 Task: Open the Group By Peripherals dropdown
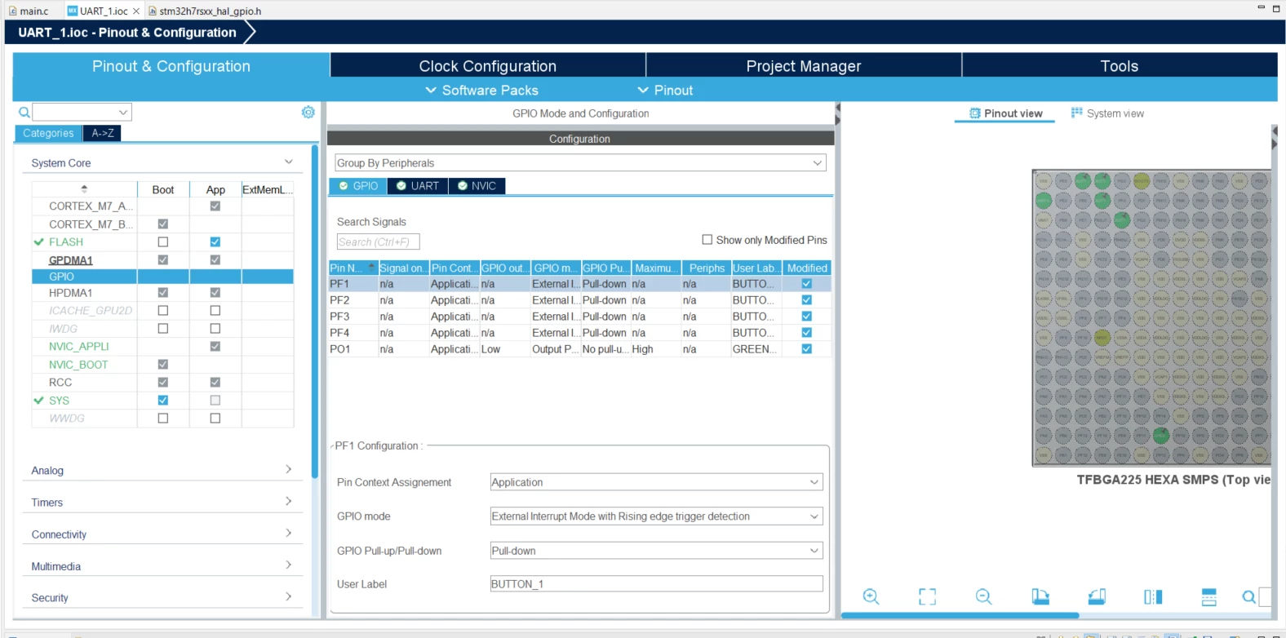tap(580, 163)
